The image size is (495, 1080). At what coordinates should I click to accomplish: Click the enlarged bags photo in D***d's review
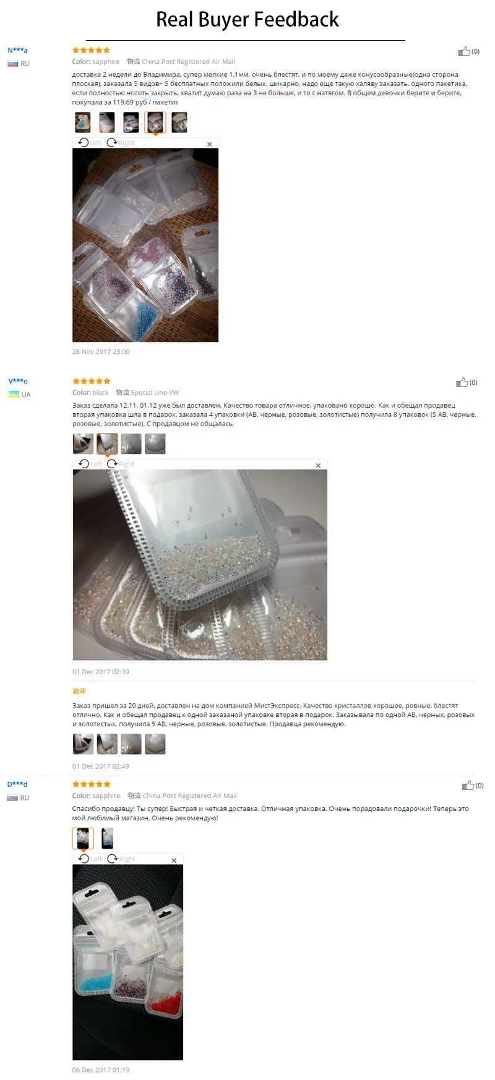coord(128,962)
